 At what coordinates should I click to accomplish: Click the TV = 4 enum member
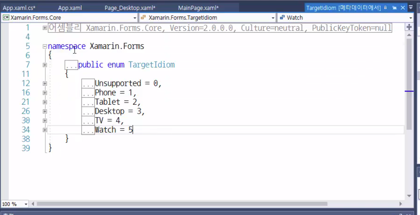tap(109, 121)
